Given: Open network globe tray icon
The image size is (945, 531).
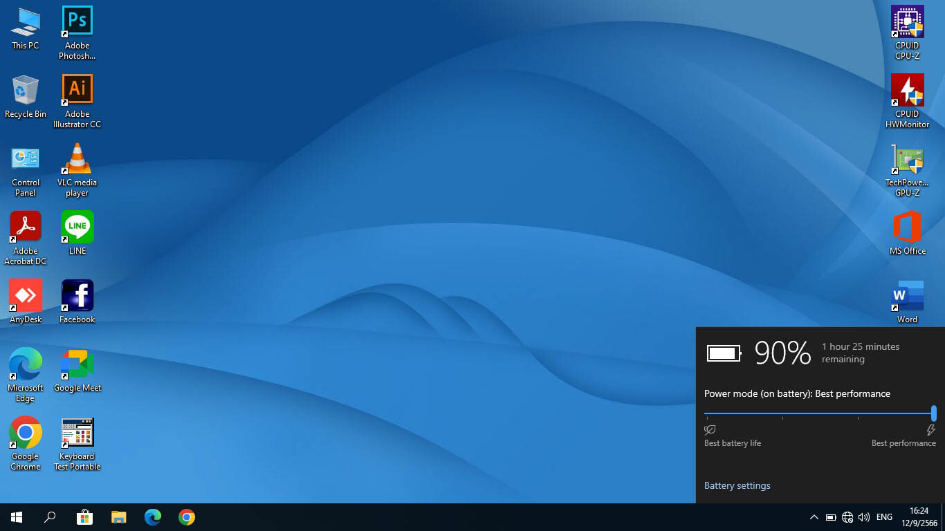Looking at the screenshot, I should pos(847,517).
